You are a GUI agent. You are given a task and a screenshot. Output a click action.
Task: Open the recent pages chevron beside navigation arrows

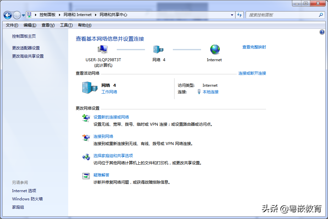point(23,15)
